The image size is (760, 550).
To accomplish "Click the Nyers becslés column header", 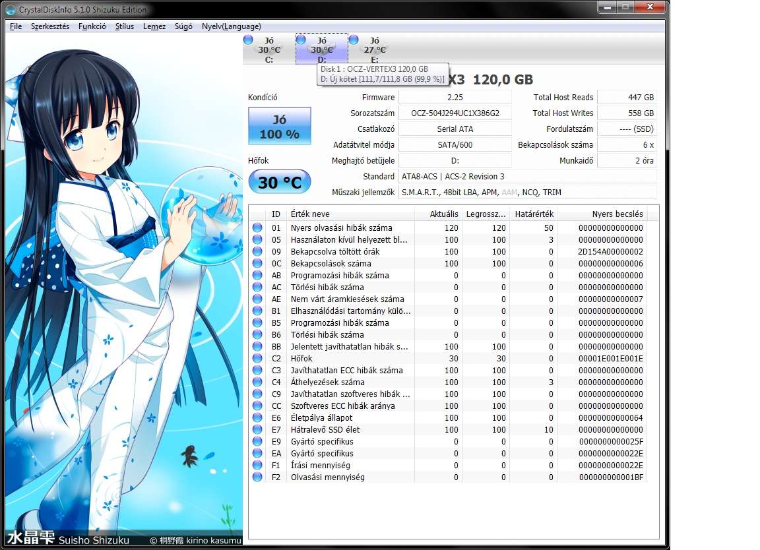I will point(602,214).
